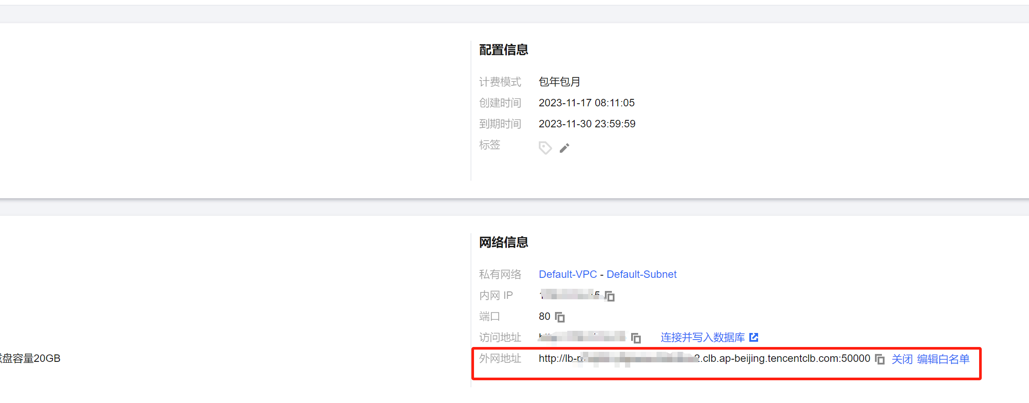Click 连接并写入数据库 link
The image size is (1029, 403).
point(702,337)
